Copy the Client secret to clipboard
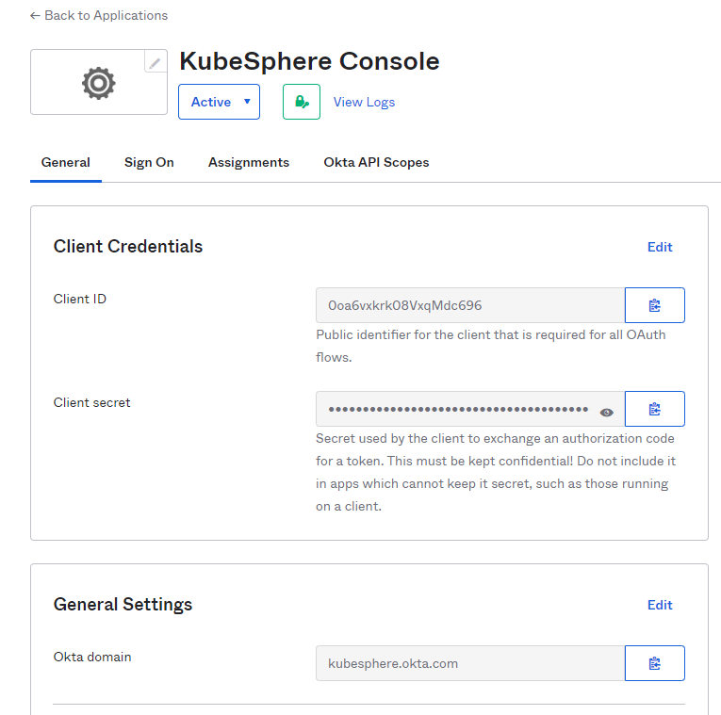Viewport: 721px width, 715px height. 654,409
